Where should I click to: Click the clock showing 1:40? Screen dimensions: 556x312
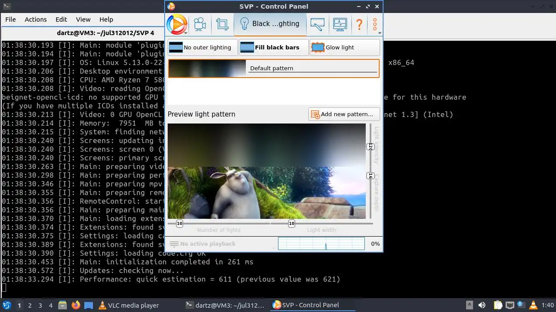coord(548,305)
